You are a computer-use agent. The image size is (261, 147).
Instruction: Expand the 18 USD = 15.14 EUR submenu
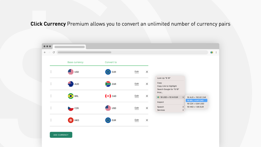tap(170, 97)
